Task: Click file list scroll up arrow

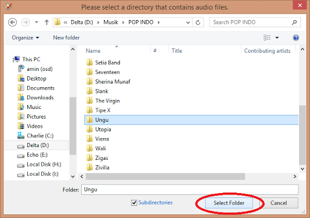Action: coord(302,49)
